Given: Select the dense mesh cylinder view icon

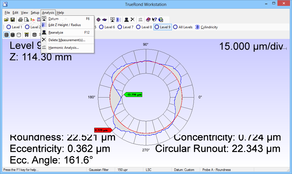Looking at the screenshot, I should click(x=13, y=35).
